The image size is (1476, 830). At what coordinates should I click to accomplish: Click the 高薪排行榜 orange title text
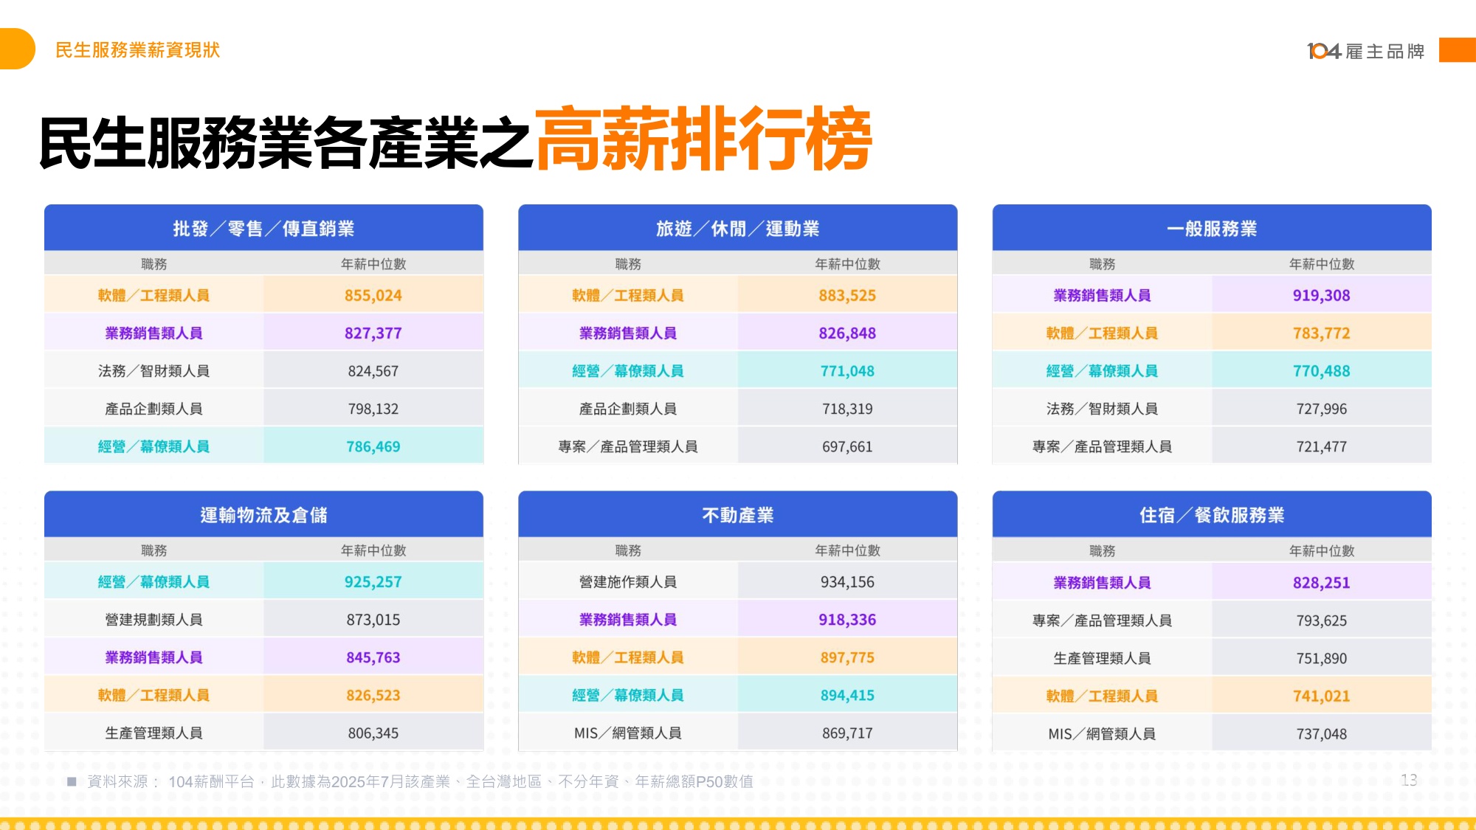pos(703,139)
